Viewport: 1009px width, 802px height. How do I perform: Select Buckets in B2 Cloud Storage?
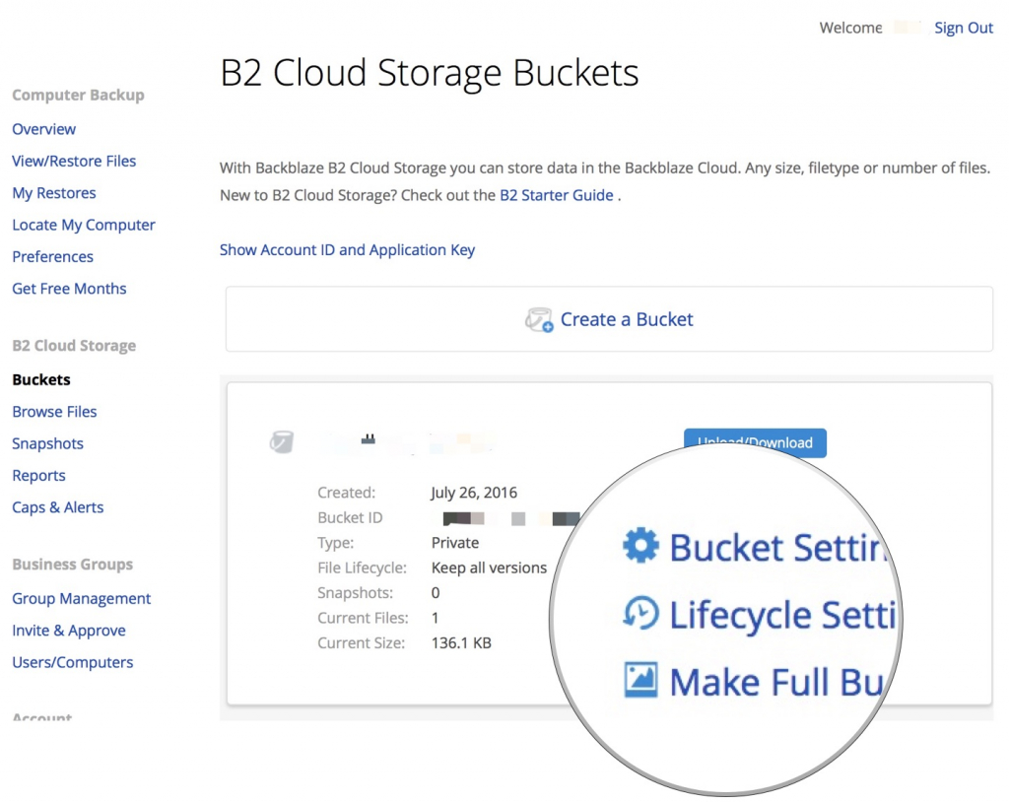point(41,379)
